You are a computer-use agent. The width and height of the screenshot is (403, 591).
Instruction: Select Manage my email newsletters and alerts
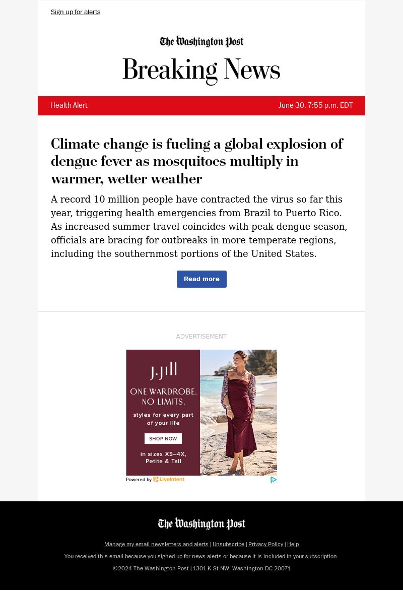156,544
